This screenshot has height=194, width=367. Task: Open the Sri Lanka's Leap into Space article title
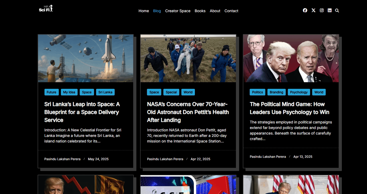(x=82, y=112)
